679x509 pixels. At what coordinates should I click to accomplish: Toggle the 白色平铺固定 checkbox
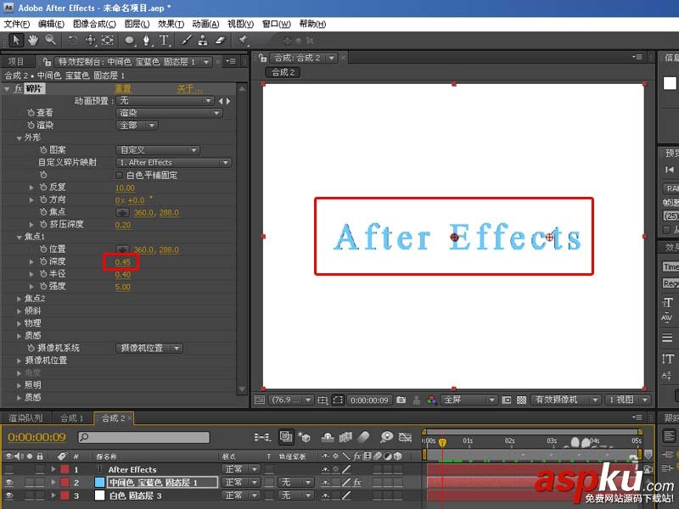pyautogui.click(x=119, y=176)
